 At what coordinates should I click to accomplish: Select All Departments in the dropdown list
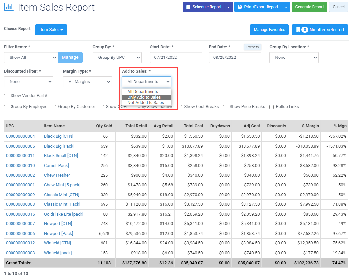pyautogui.click(x=147, y=91)
